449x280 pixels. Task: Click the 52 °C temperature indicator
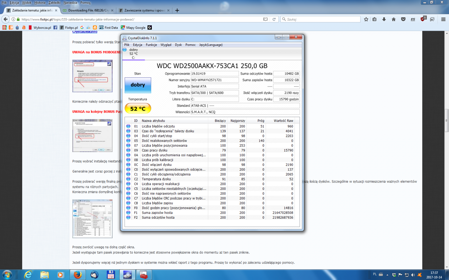(138, 108)
